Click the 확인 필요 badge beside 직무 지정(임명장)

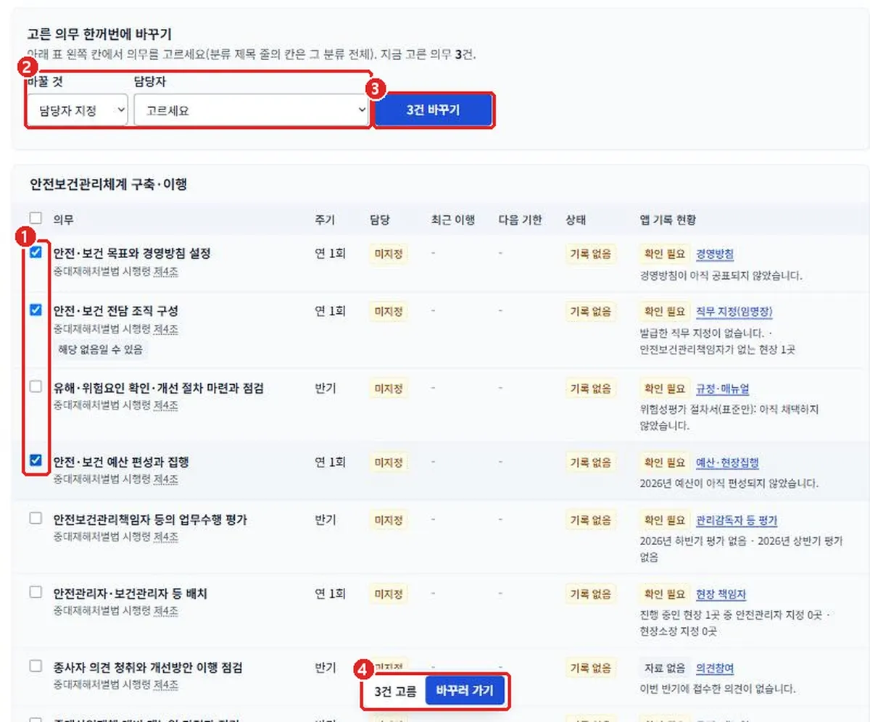663,312
